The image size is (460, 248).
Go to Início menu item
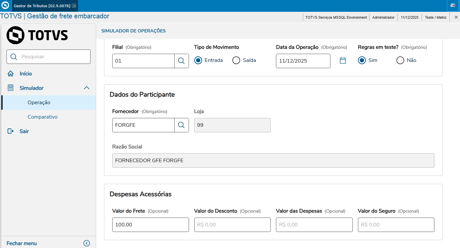pyautogui.click(x=49, y=74)
